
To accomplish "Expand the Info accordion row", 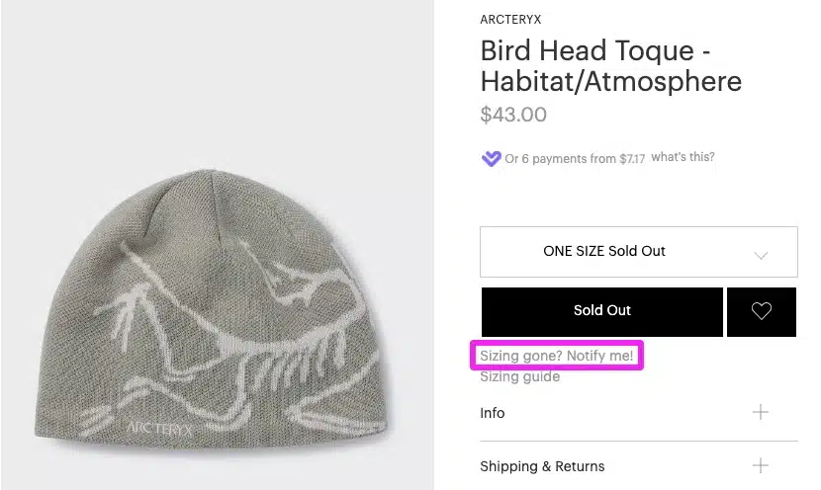I will pos(639,413).
